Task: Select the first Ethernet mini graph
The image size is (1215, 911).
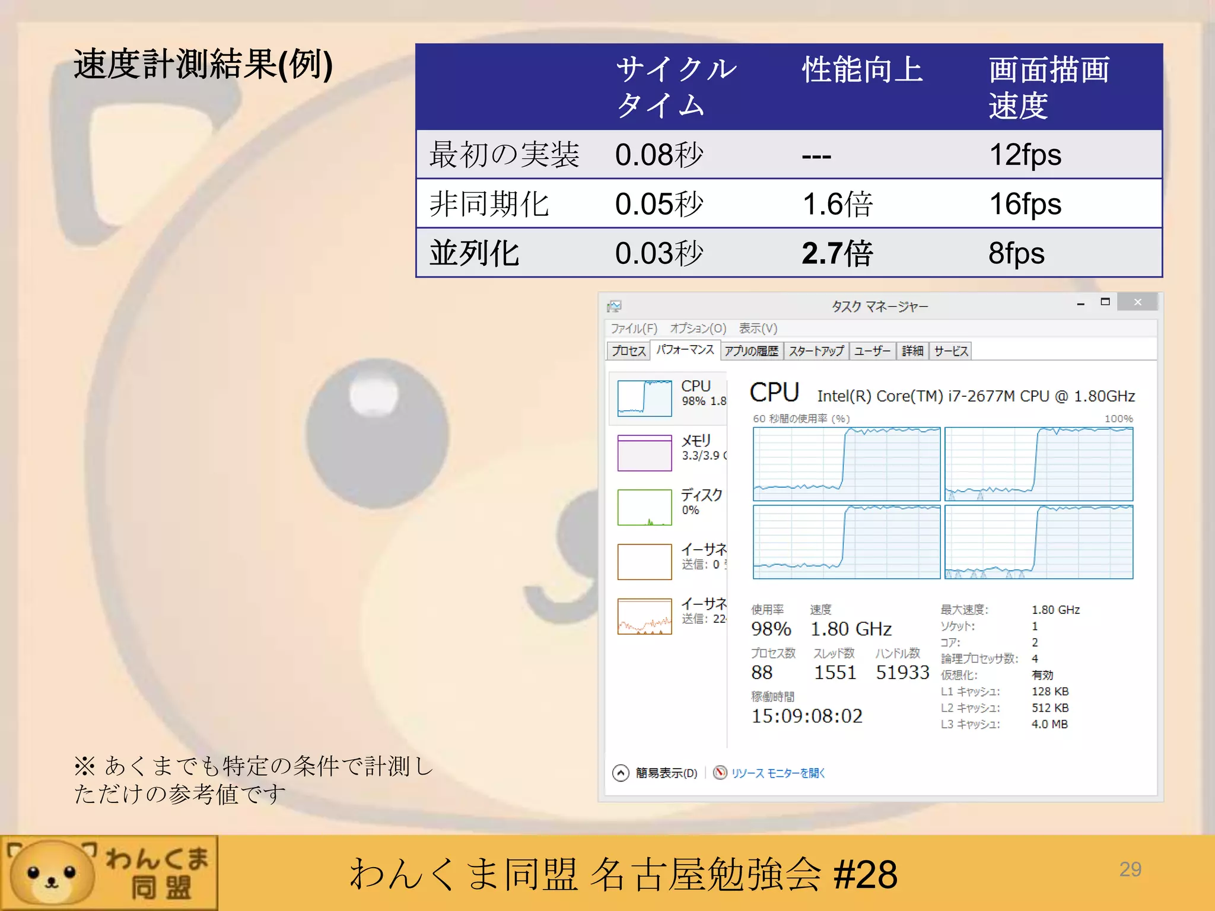Action: point(644,562)
